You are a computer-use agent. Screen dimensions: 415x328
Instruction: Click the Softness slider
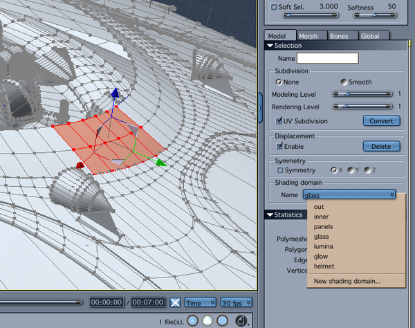click(375, 15)
